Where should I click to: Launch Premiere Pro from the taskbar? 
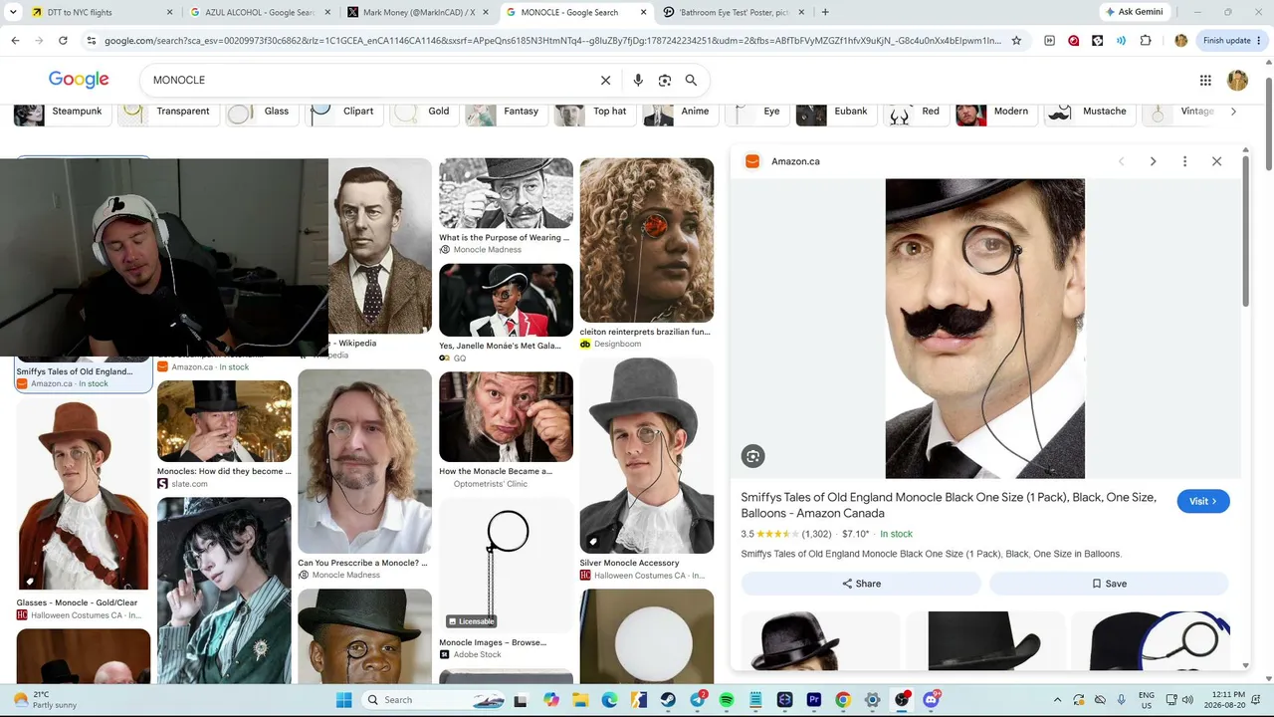[814, 700]
